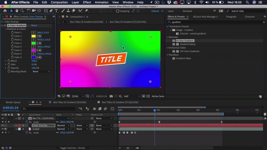Select the Roto Brush tool
This screenshot has width=267, height=150.
point(80,11)
